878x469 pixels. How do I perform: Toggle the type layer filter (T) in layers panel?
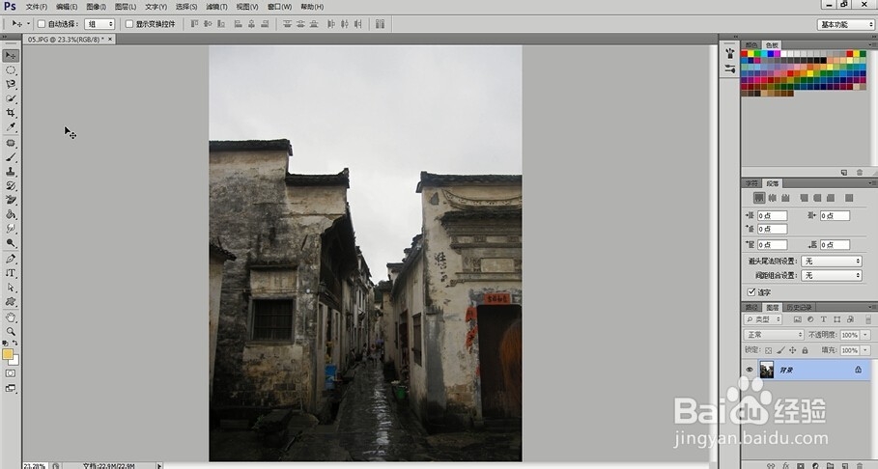824,319
